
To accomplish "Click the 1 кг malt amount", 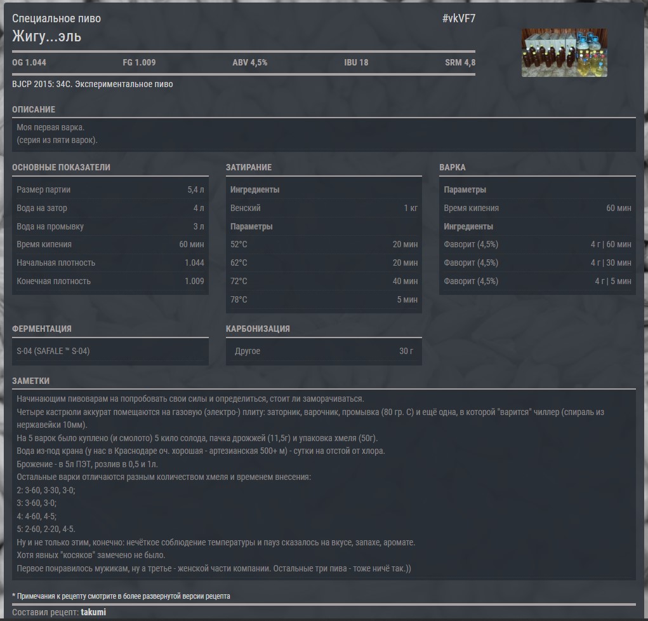I will pos(411,208).
